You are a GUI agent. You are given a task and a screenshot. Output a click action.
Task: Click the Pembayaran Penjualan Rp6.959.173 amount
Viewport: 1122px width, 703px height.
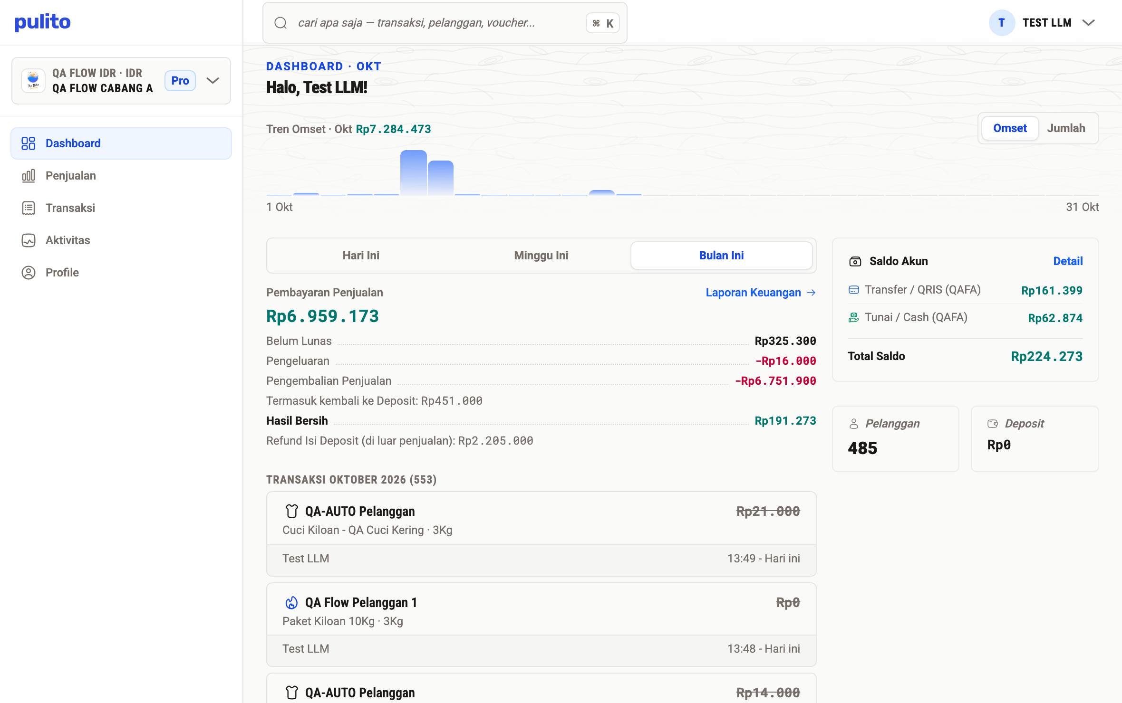tap(322, 316)
